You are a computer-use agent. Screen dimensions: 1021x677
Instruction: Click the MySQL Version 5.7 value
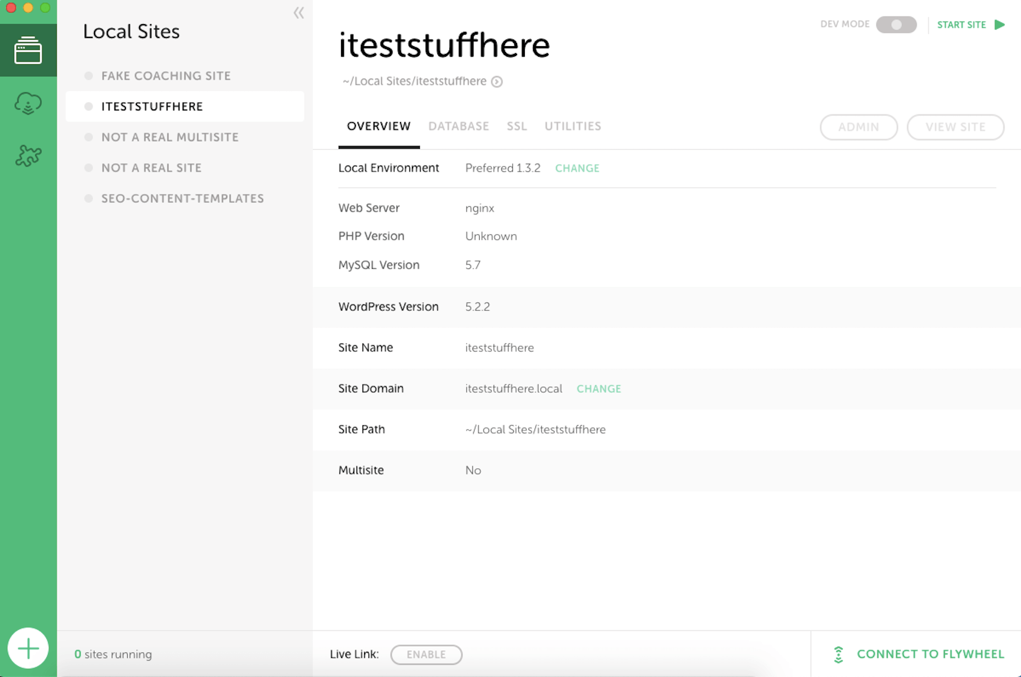[473, 265]
